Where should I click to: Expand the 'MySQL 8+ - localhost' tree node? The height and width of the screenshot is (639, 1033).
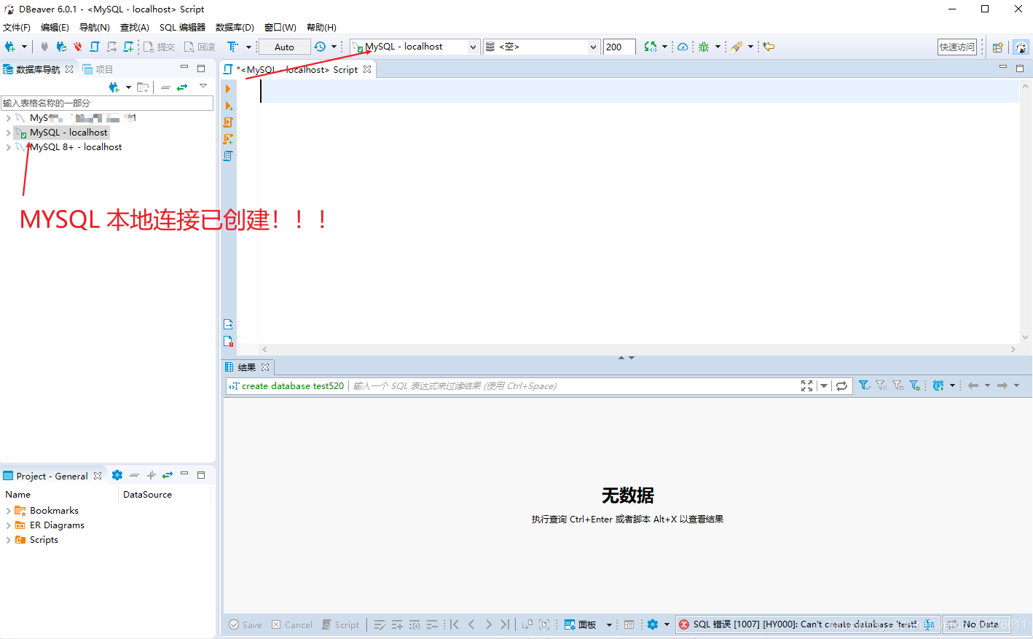click(x=8, y=147)
